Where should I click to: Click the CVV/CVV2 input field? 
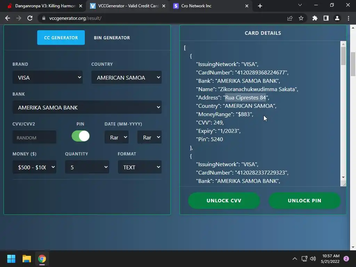click(34, 137)
